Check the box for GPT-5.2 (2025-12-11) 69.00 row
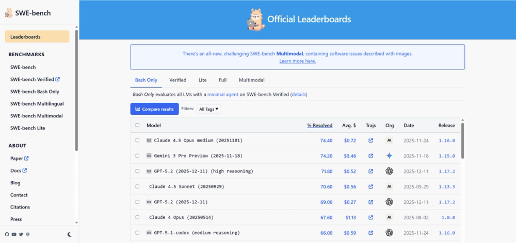Viewport: 516px width, 243px height. (x=137, y=202)
